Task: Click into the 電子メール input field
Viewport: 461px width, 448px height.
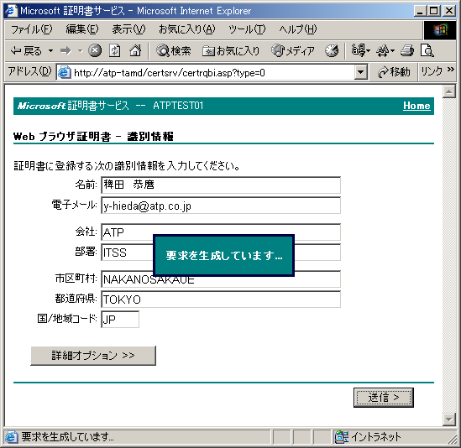Action: 221,206
